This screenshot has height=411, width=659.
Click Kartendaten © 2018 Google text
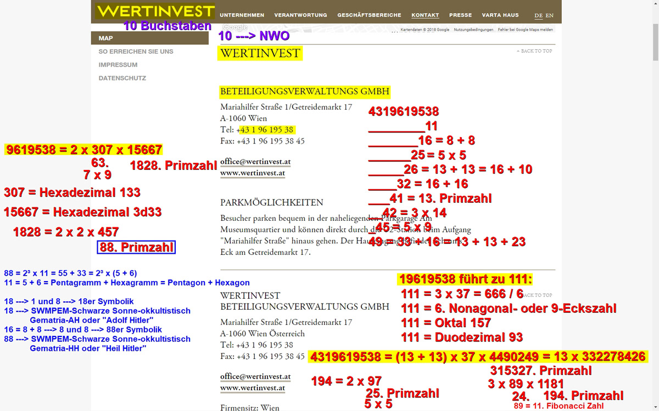click(x=425, y=30)
